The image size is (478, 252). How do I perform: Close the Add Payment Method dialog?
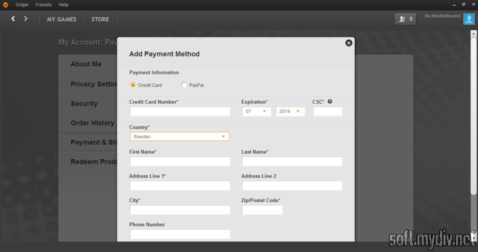[x=349, y=43]
